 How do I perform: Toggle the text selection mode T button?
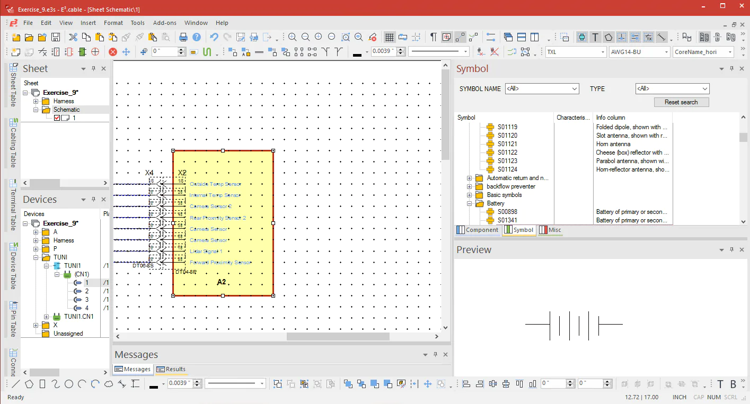[595, 37]
